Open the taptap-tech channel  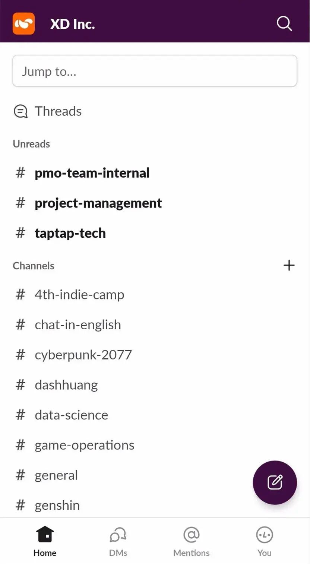point(70,233)
